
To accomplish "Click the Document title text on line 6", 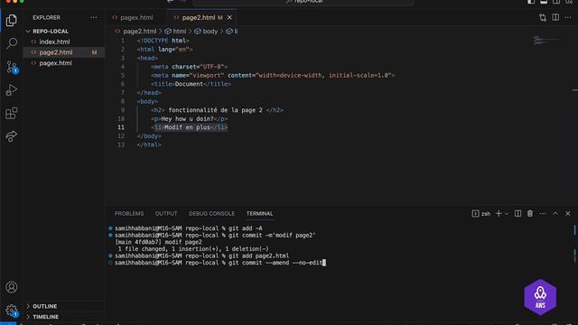I will pos(189,84).
